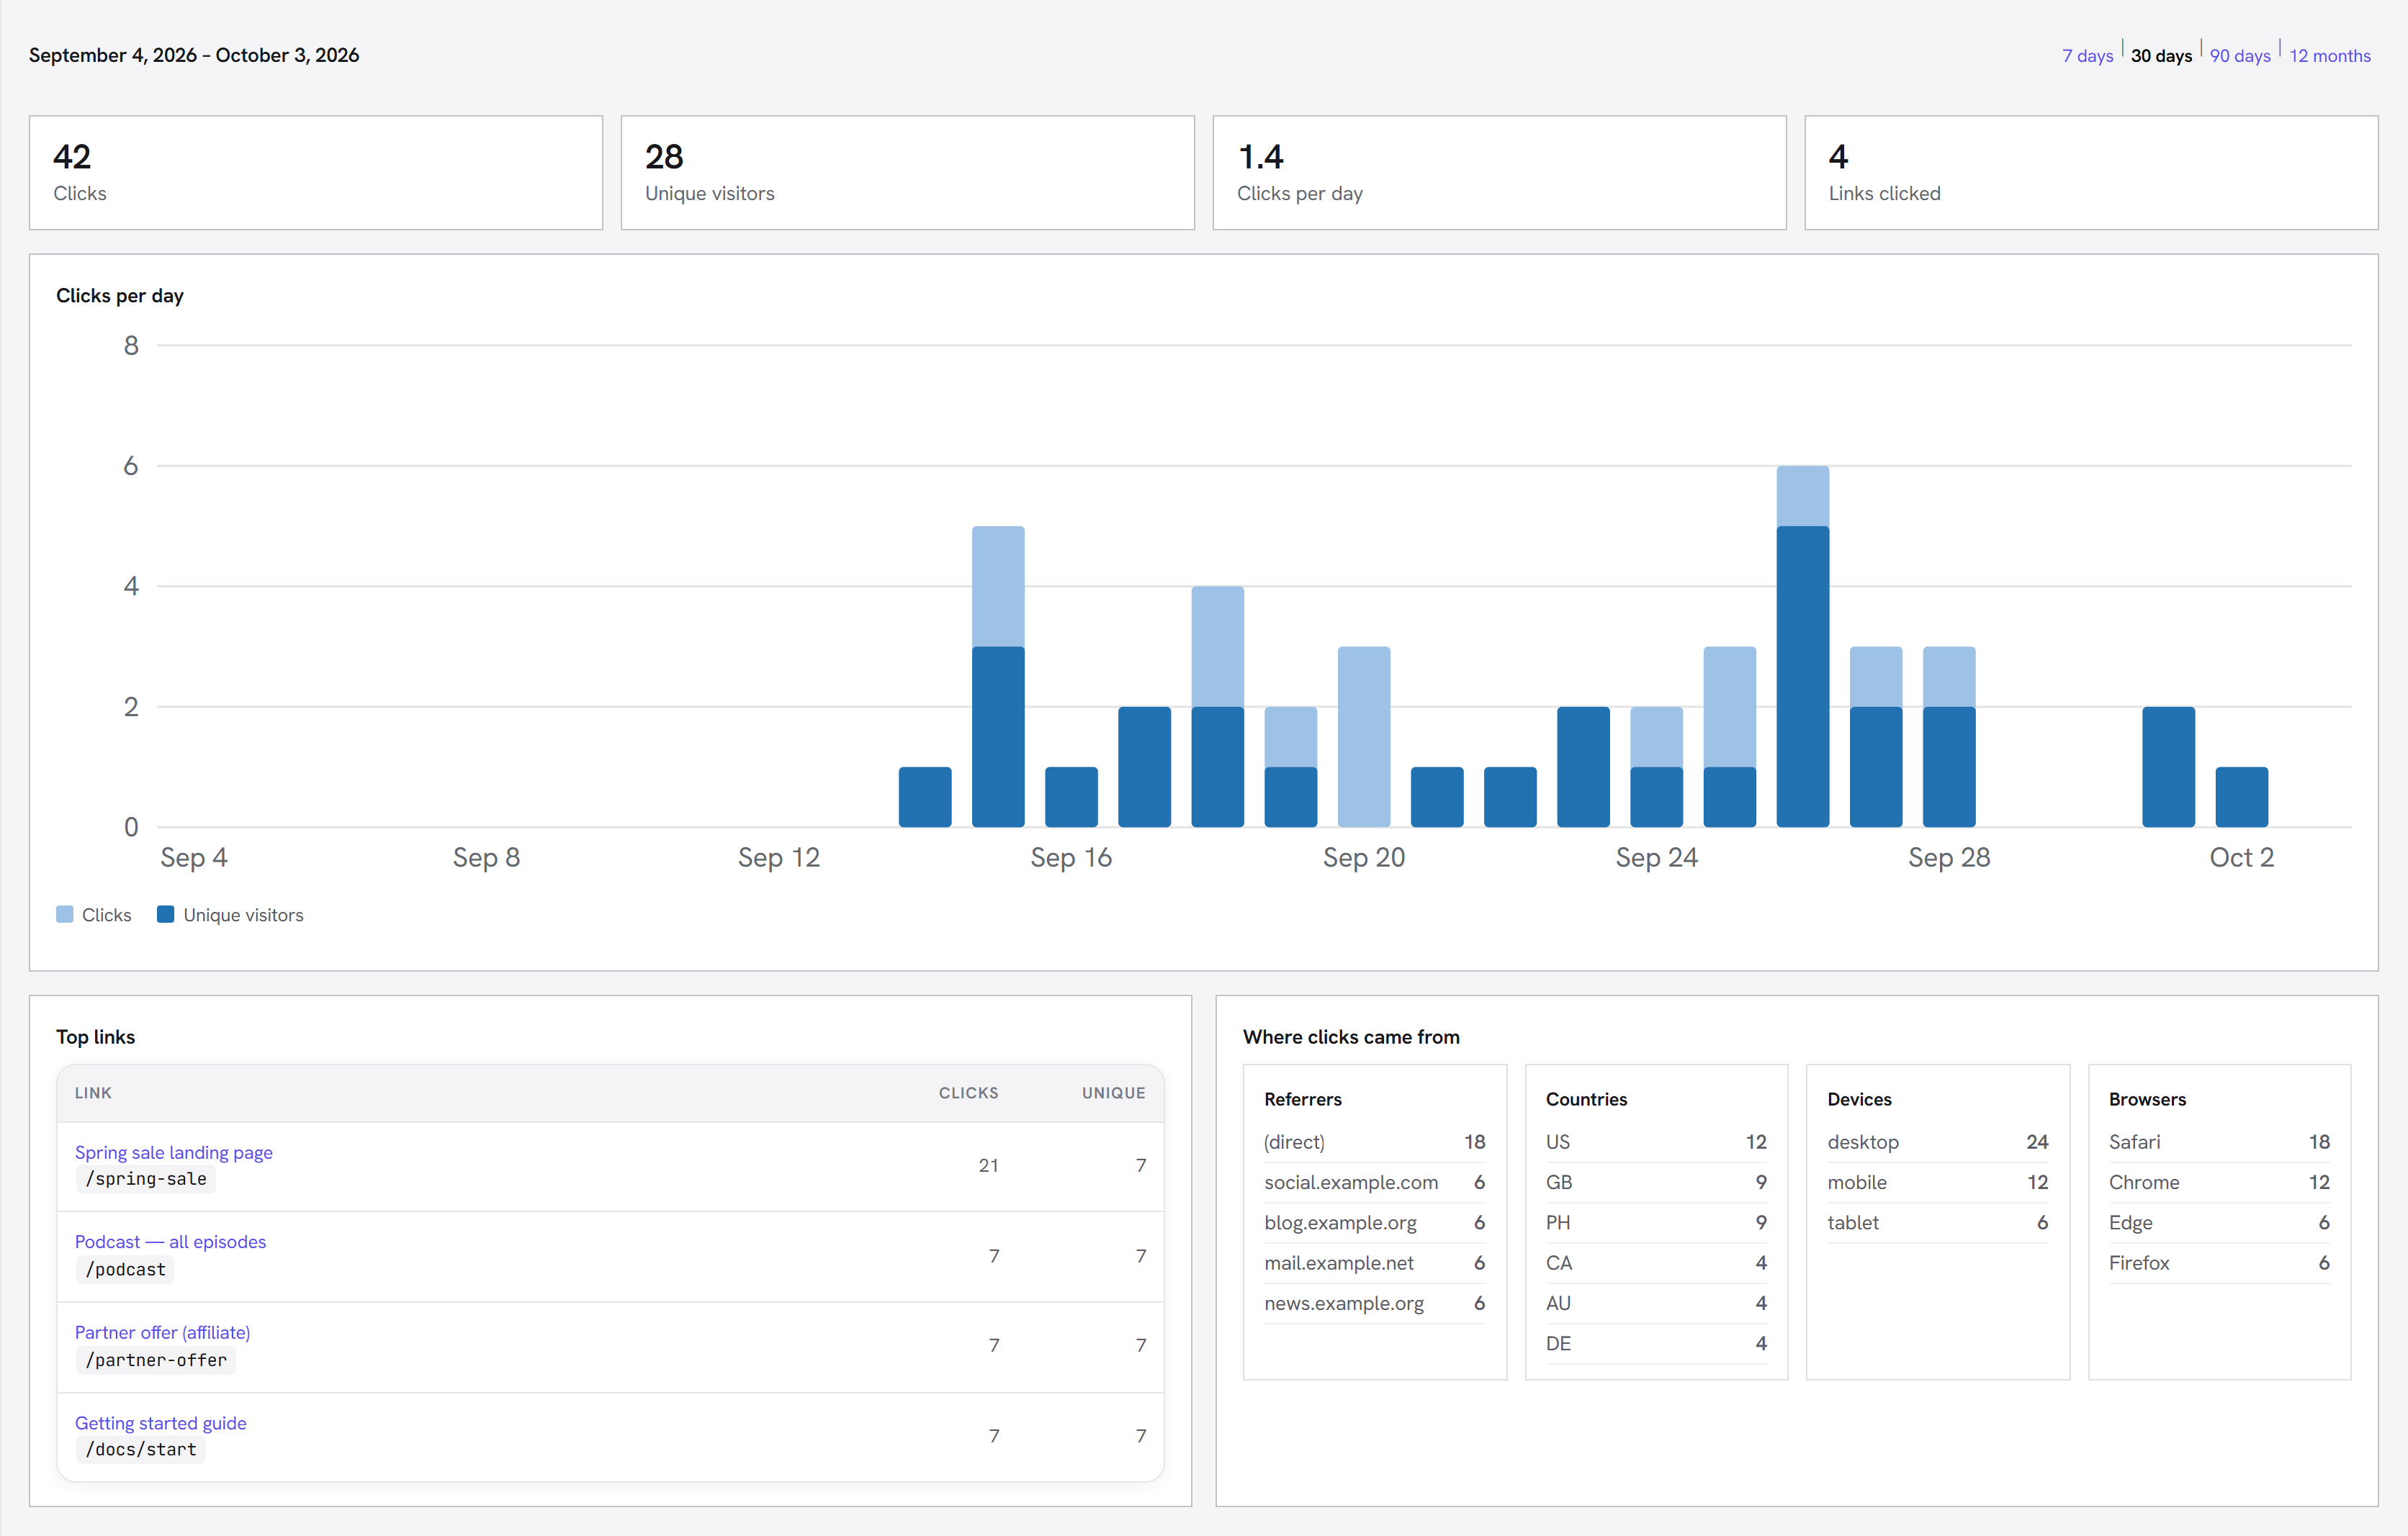Viewport: 2408px width, 1536px height.
Task: Select the social.example.com referrer row
Action: coord(1374,1182)
